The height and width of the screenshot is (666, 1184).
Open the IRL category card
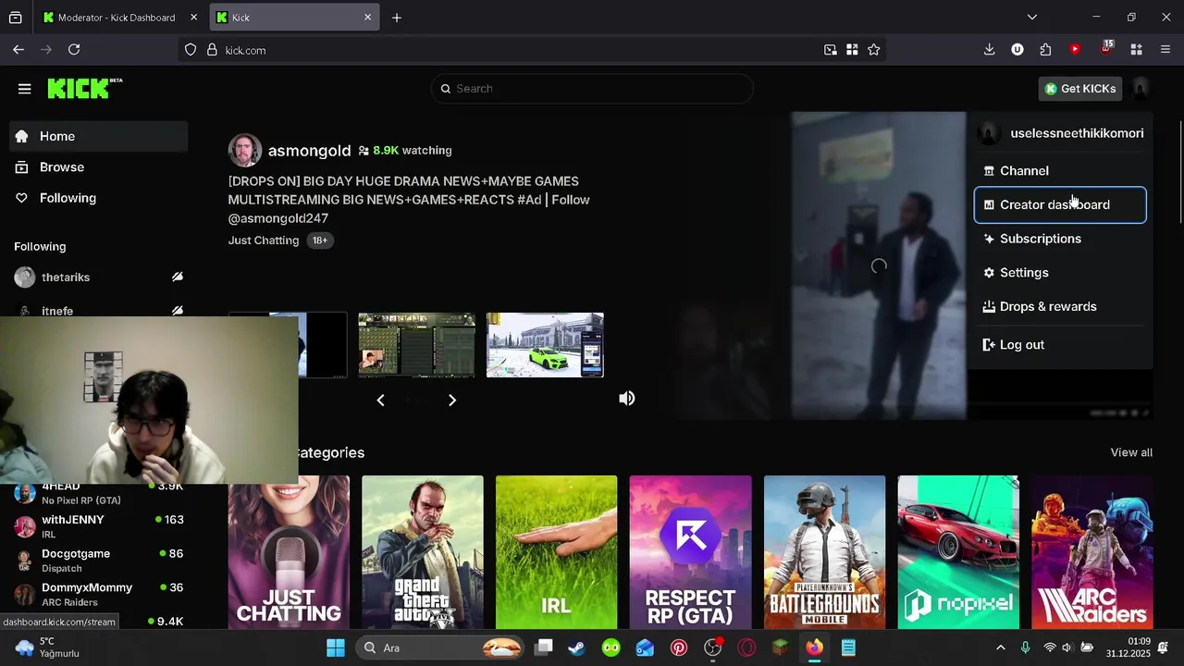(556, 552)
